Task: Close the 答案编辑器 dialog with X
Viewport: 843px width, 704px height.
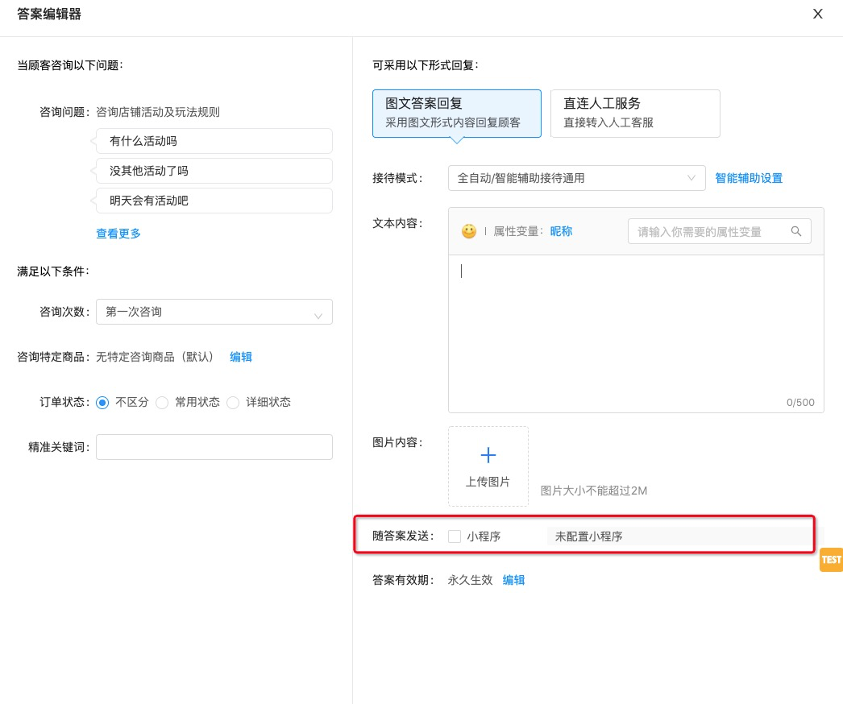Action: pos(817,14)
